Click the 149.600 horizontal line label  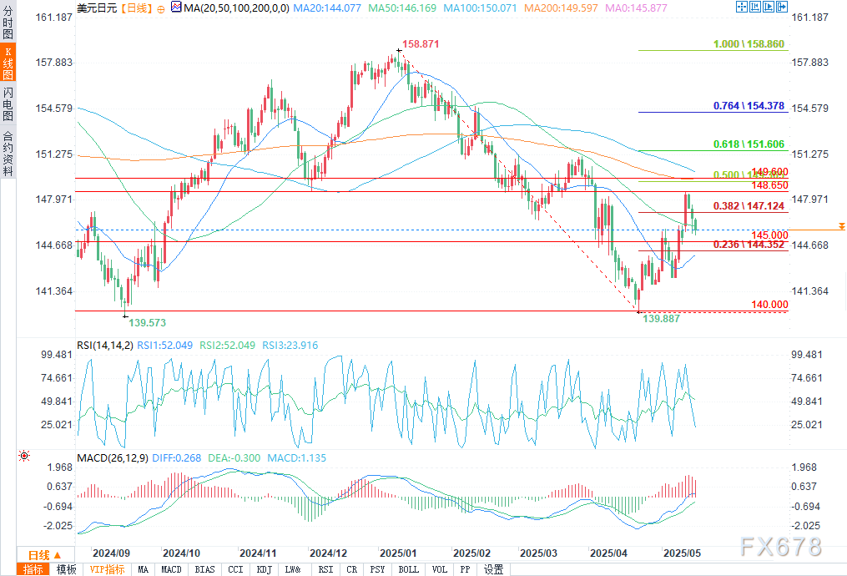pyautogui.click(x=769, y=172)
